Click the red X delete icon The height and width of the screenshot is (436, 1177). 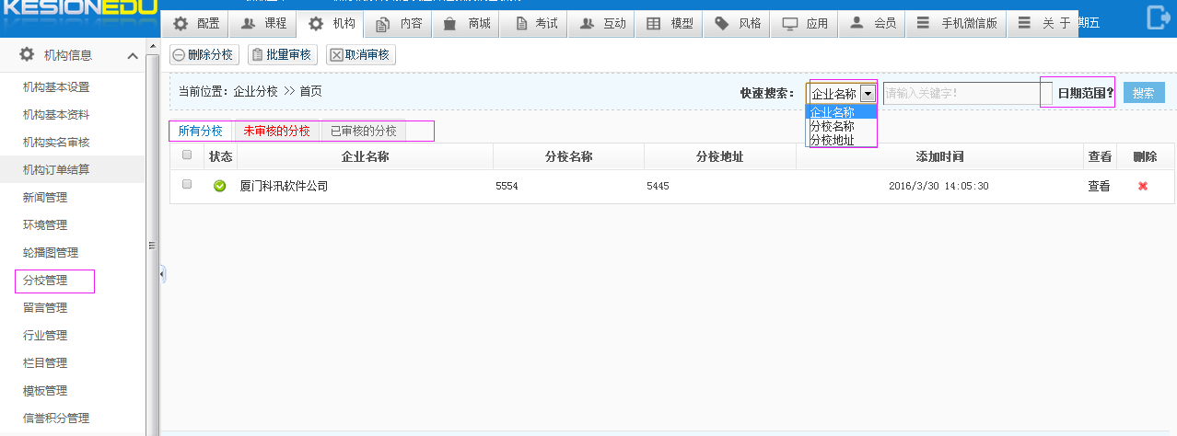tap(1143, 186)
